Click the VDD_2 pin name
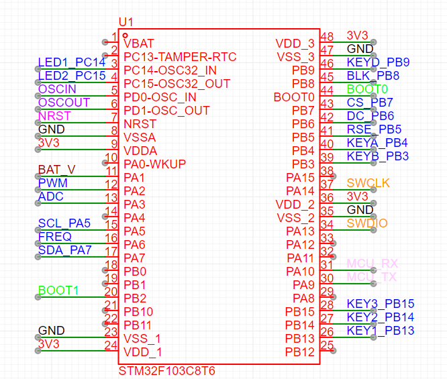The height and width of the screenshot is (379, 447). click(295, 205)
